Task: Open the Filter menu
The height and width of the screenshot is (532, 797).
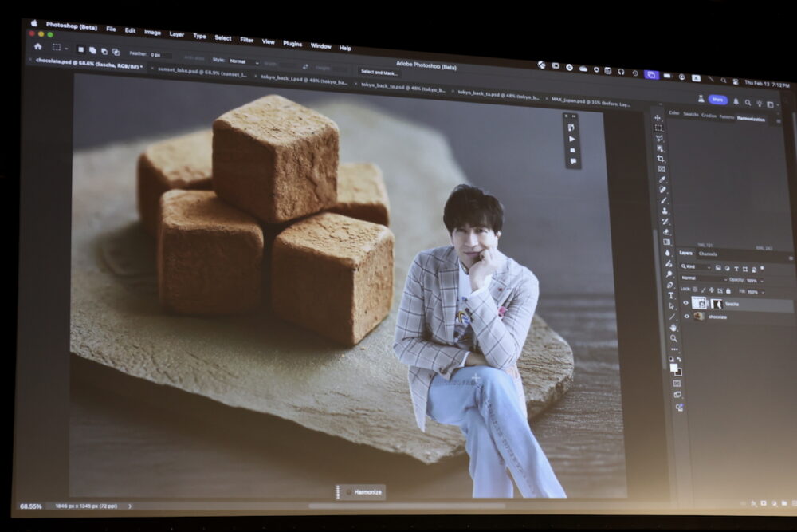Action: tap(247, 40)
